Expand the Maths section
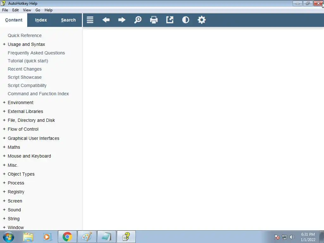 click(4, 147)
